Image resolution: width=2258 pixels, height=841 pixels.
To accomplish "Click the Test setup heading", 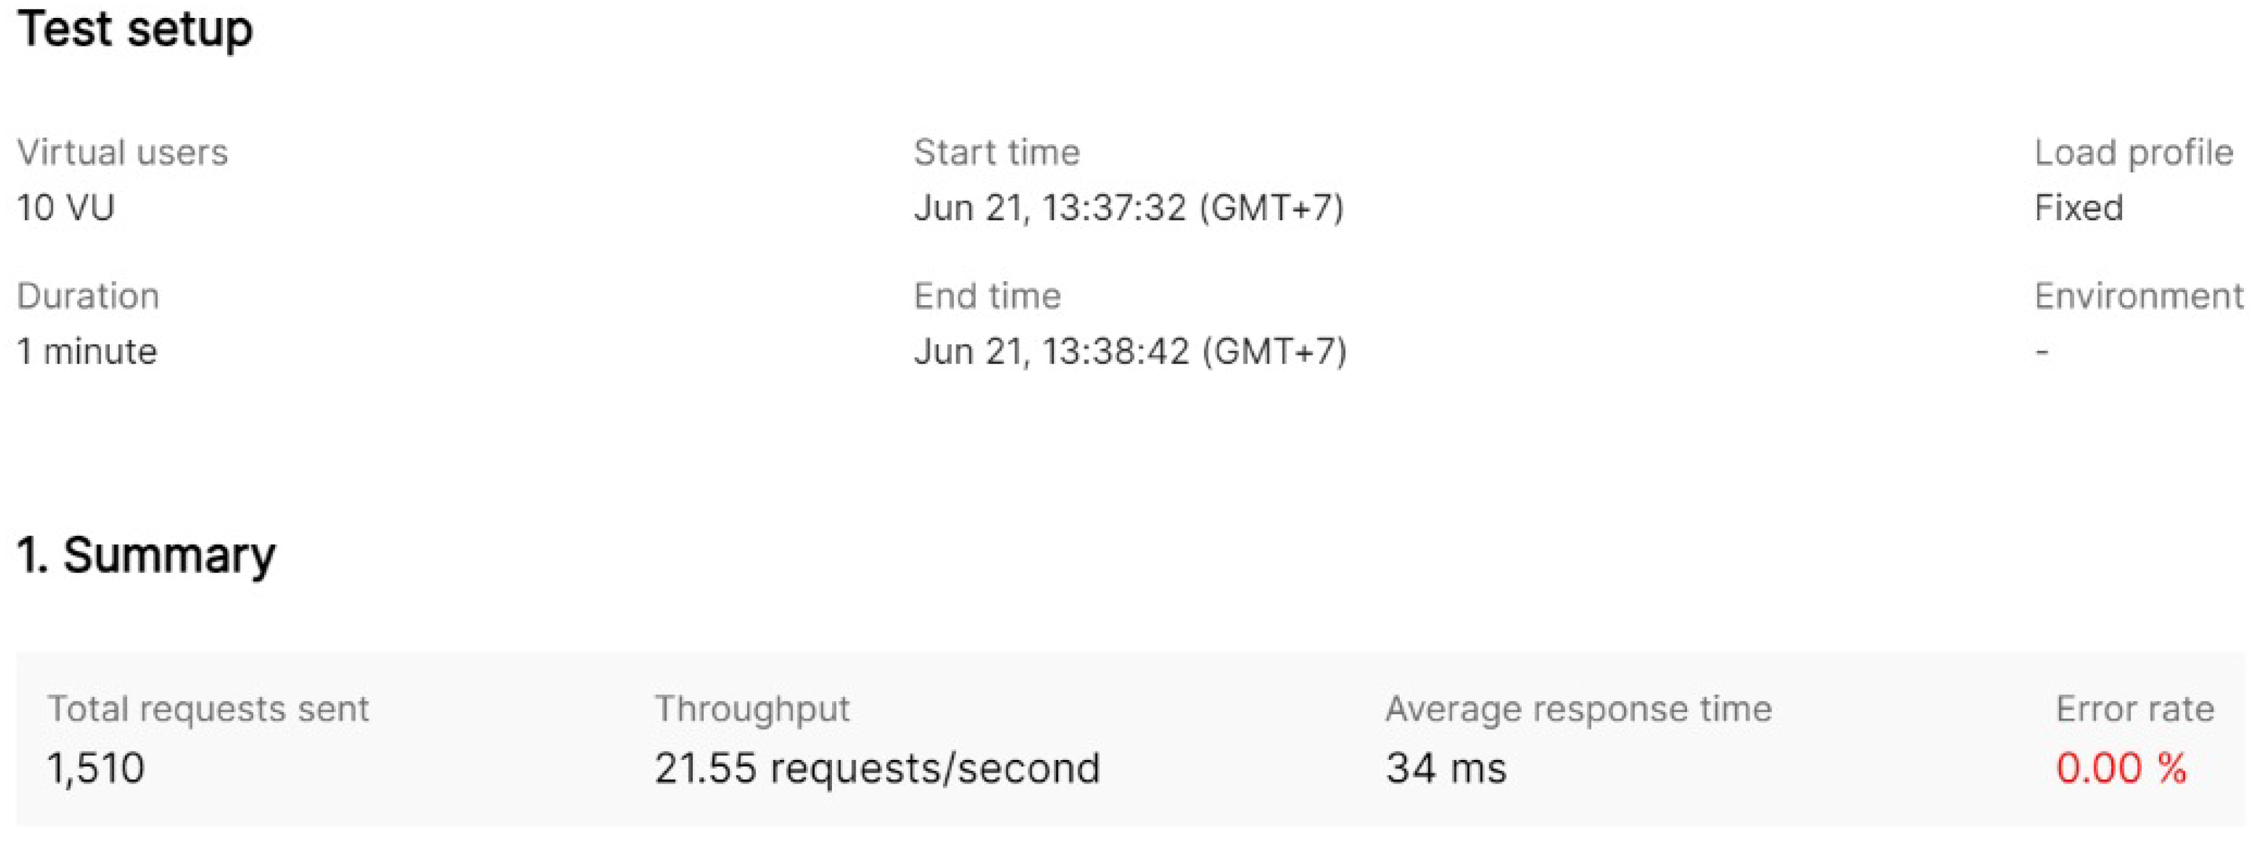I will (135, 28).
